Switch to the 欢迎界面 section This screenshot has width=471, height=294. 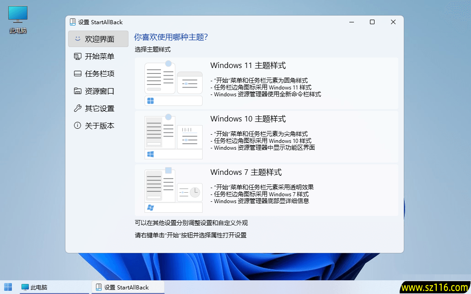pos(98,39)
